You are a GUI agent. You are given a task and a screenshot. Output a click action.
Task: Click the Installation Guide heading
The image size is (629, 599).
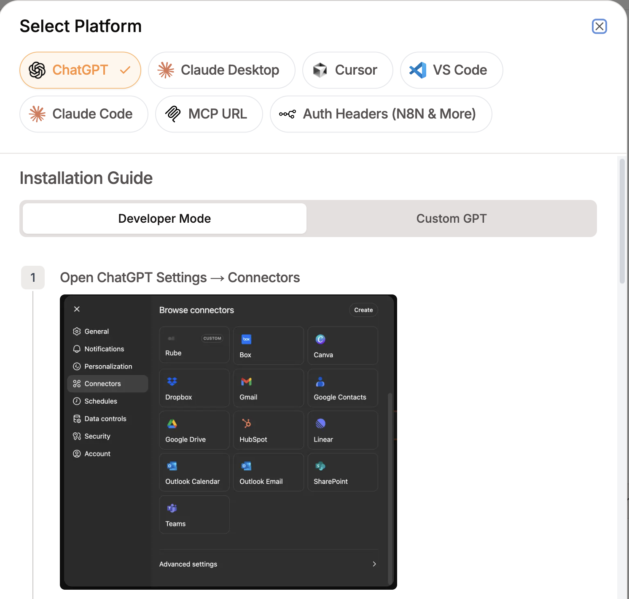[x=86, y=178]
